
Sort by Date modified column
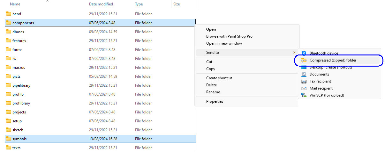pyautogui.click(x=101, y=4)
